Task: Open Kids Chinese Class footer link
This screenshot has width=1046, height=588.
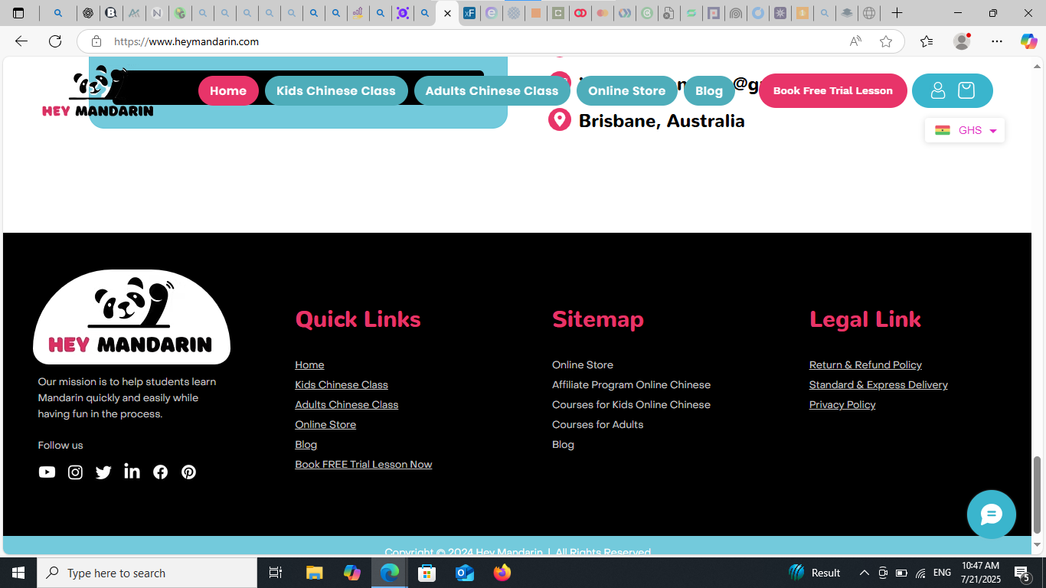Action: 342,385
